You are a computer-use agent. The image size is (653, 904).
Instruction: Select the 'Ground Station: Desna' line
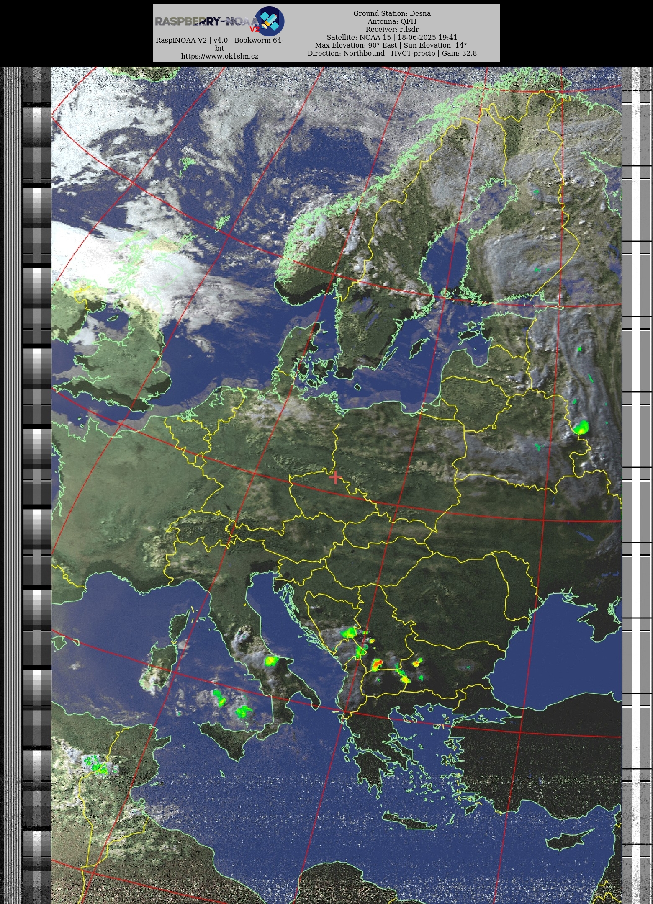392,13
